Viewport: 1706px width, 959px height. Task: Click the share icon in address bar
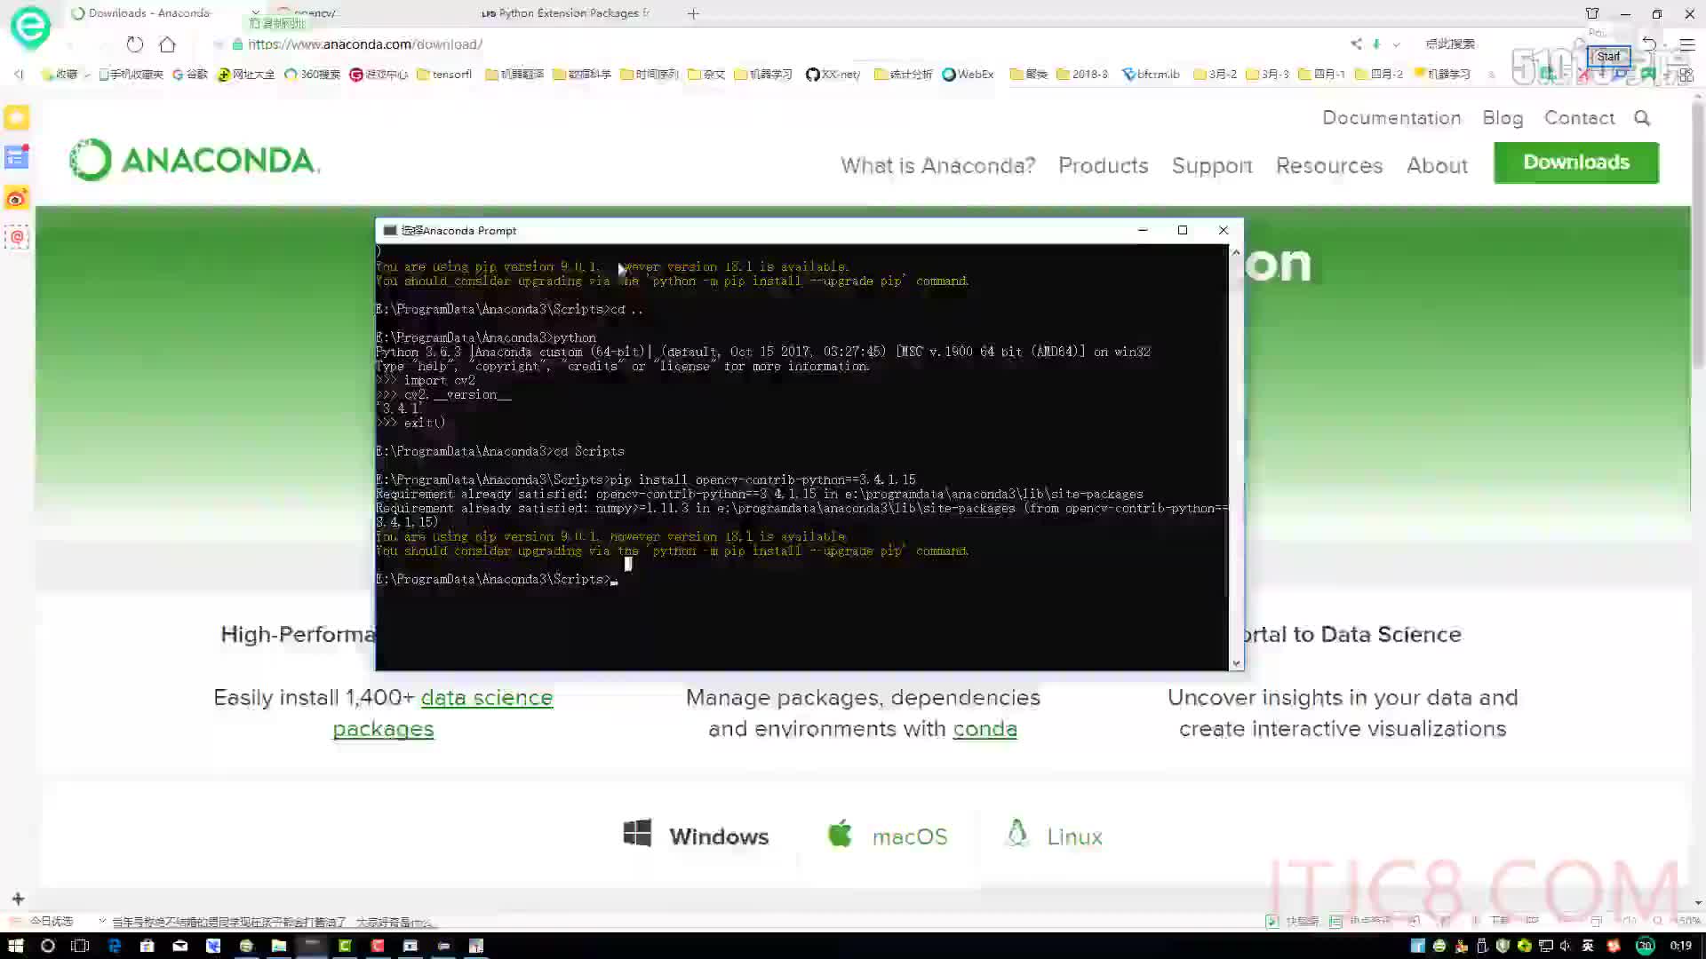[1356, 44]
